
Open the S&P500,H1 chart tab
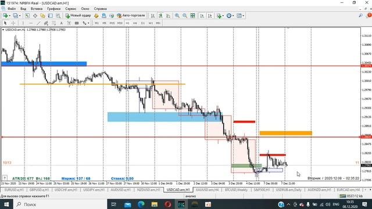262,190
